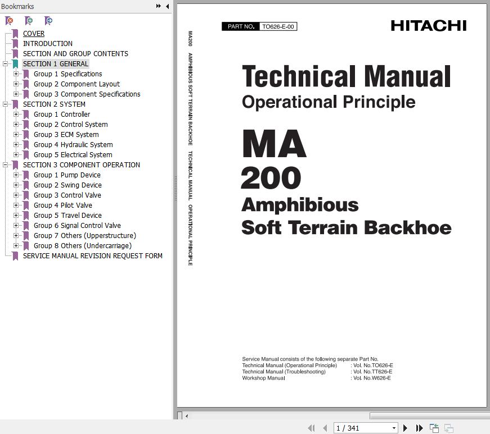
Task: Click the page number input field
Action: point(361,428)
